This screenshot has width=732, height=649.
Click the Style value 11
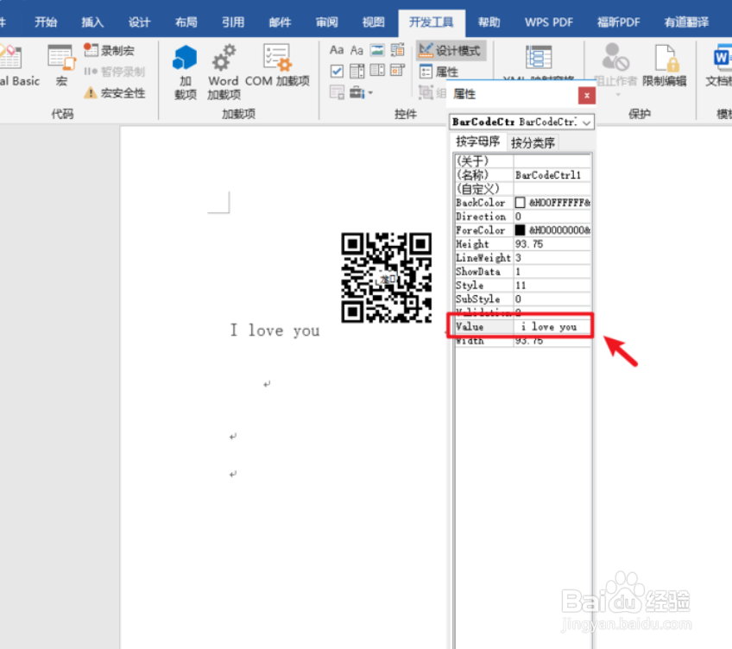(552, 286)
